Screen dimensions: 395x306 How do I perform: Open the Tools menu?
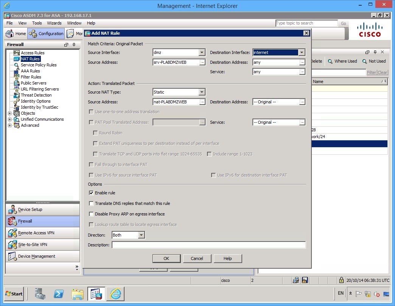click(x=37, y=23)
